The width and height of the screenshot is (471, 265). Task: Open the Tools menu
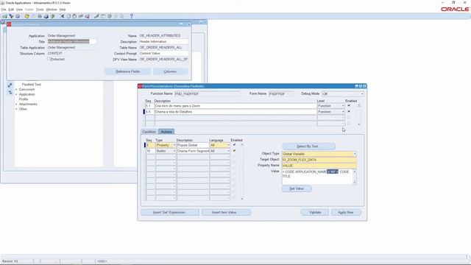pyautogui.click(x=40, y=10)
